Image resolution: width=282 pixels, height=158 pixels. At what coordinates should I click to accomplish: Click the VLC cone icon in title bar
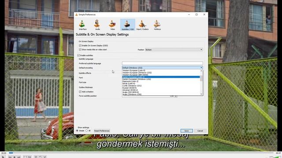point(76,14)
